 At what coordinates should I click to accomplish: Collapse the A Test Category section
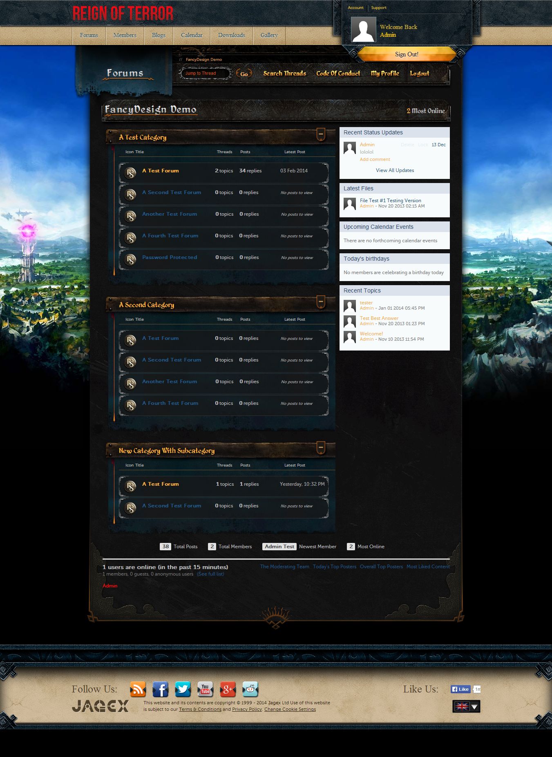point(321,134)
